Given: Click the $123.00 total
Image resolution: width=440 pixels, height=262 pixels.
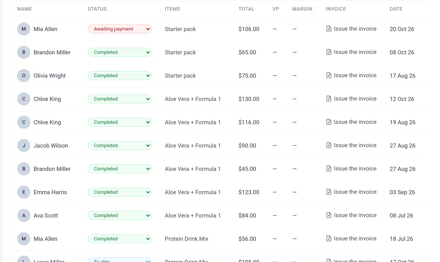Looking at the screenshot, I should coord(249,192).
